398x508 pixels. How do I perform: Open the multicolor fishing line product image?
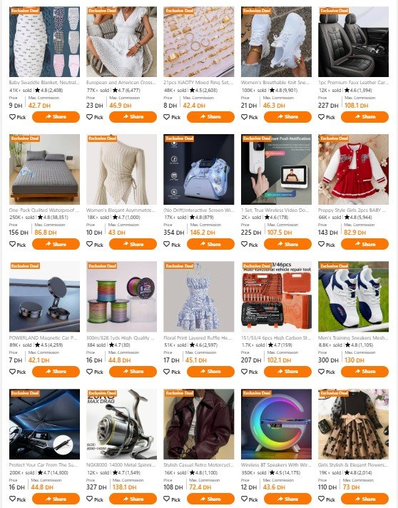coord(121,297)
